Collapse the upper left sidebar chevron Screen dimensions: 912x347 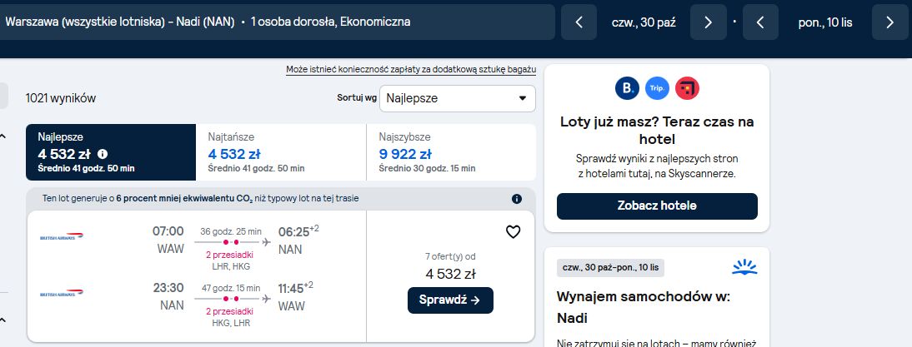(3, 136)
